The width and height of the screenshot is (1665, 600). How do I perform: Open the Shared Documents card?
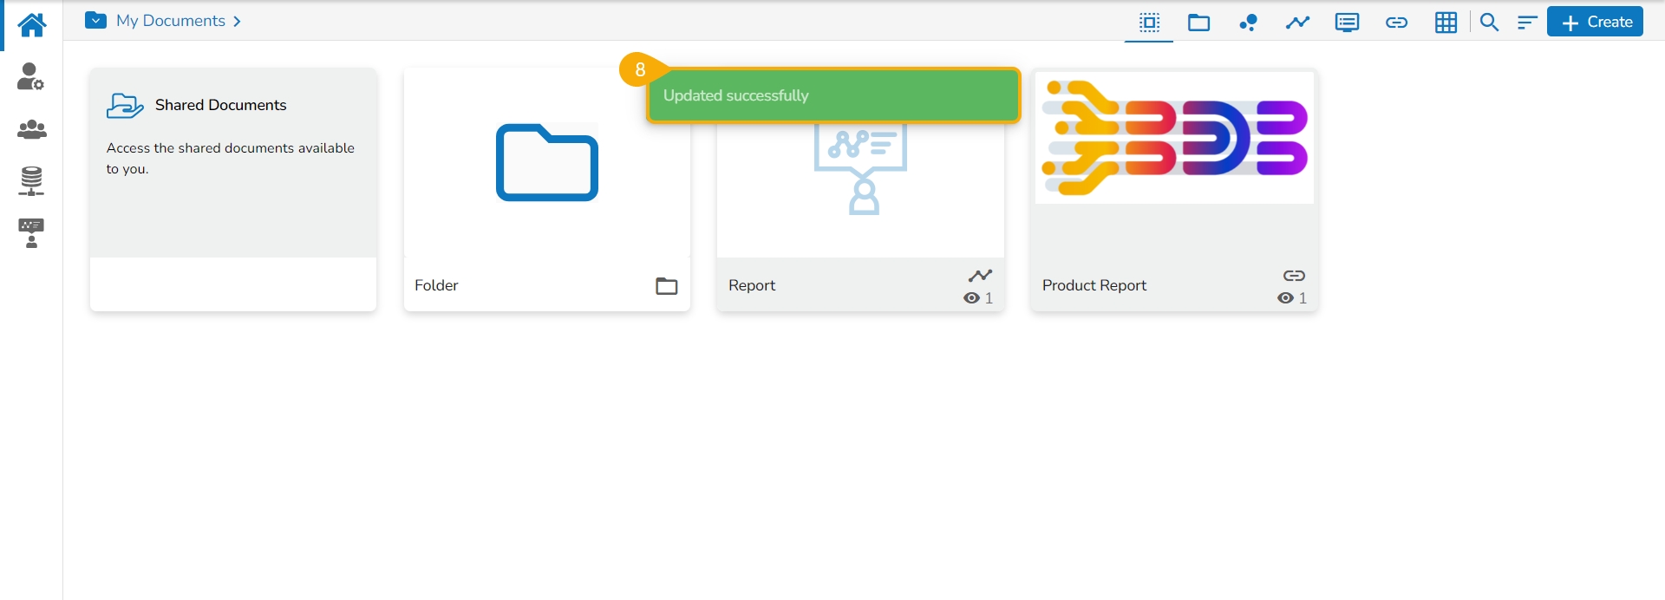click(x=233, y=189)
